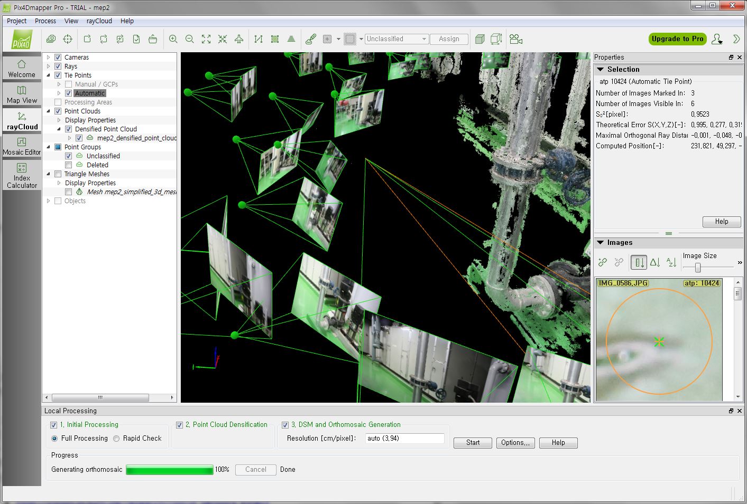The height and width of the screenshot is (504, 747).
Task: Open the rayCloud menu
Action: click(x=99, y=21)
